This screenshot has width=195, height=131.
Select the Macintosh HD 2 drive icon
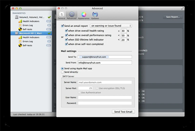17,33
